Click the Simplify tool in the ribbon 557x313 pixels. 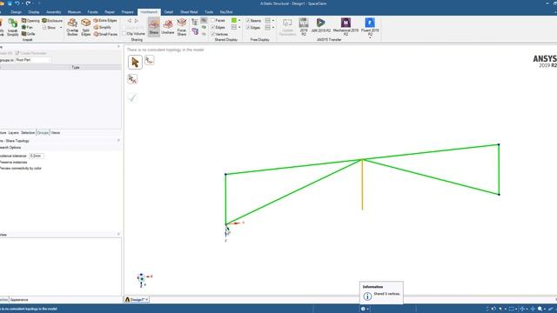pos(103,27)
